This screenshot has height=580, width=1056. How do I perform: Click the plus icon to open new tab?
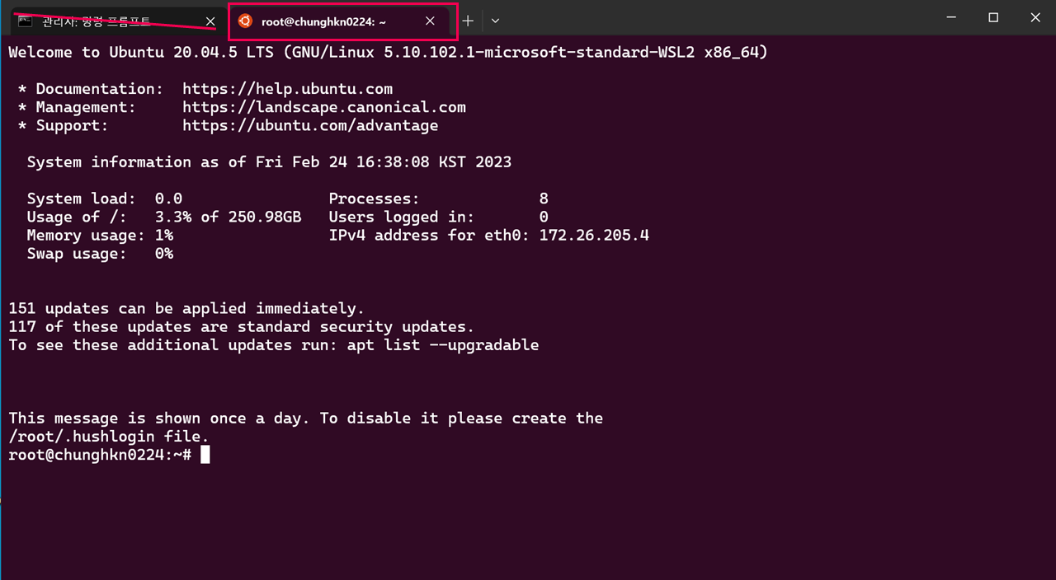pyautogui.click(x=467, y=21)
